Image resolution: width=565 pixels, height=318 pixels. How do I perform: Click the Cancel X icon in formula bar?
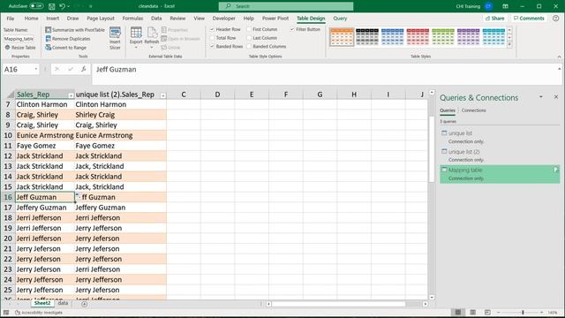(x=56, y=69)
